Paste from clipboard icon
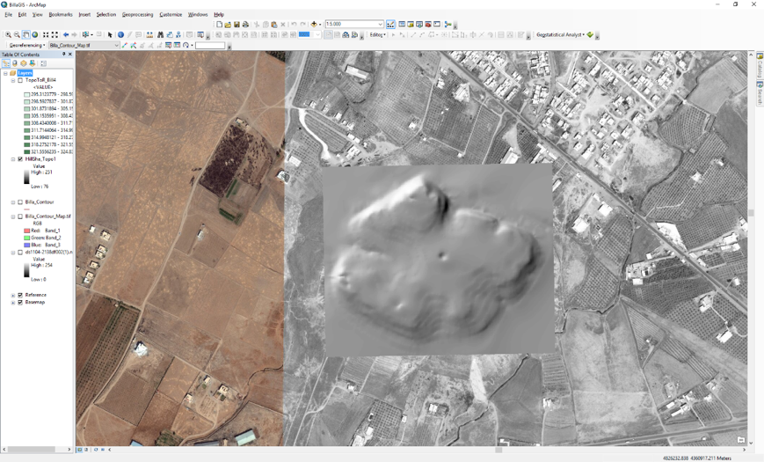This screenshot has height=462, width=764. point(273,24)
